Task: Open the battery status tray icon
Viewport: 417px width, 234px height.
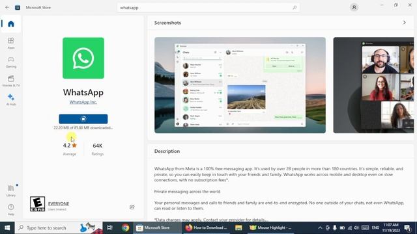Action: click(342, 227)
